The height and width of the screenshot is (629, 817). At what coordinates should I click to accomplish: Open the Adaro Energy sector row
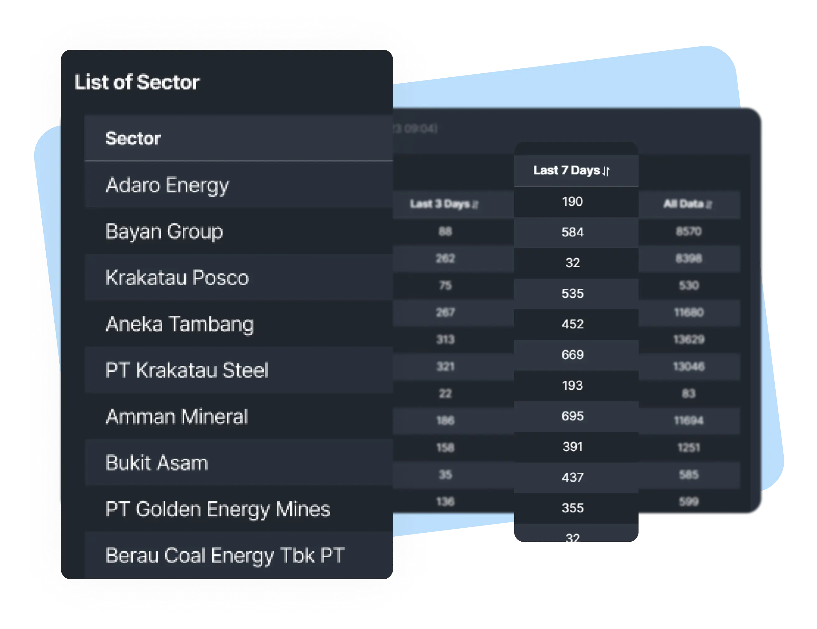click(x=239, y=185)
